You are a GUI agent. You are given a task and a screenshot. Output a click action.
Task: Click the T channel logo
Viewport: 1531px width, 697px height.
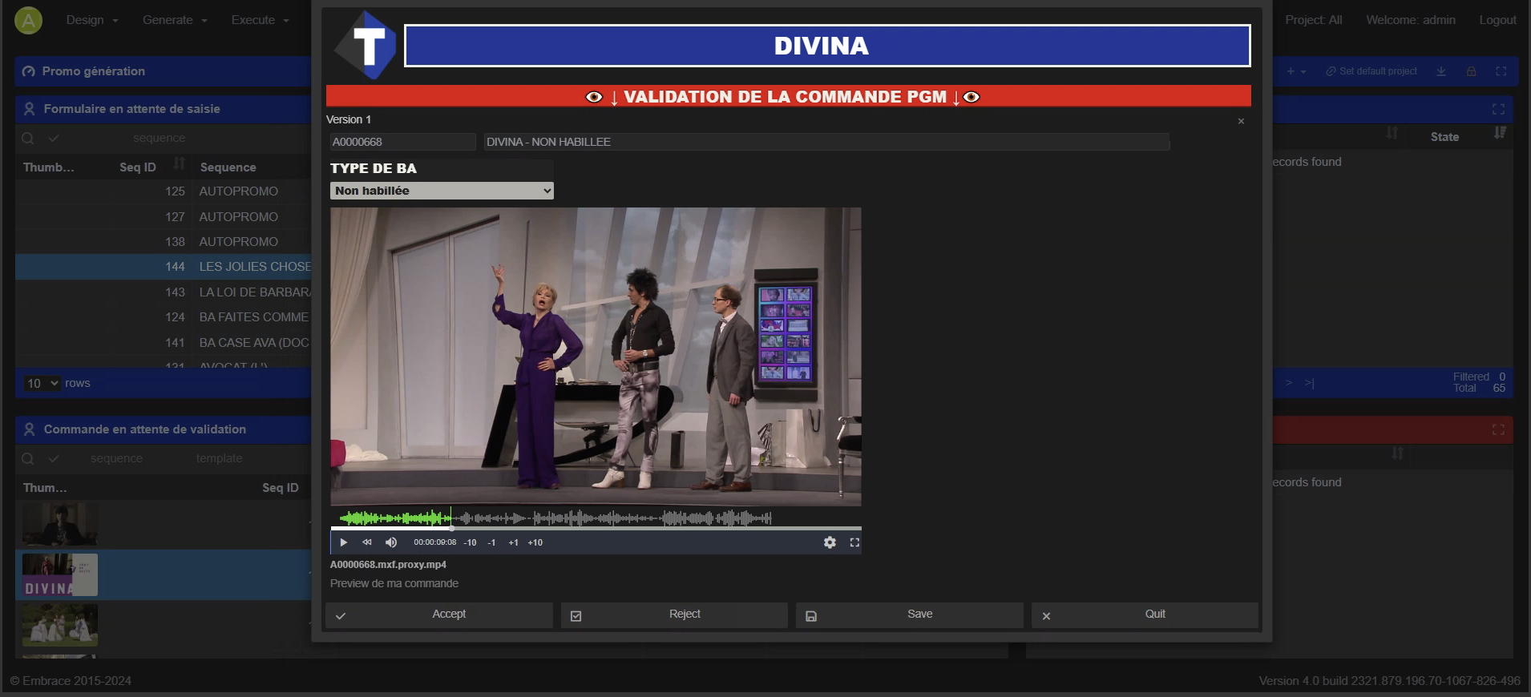[x=365, y=45]
